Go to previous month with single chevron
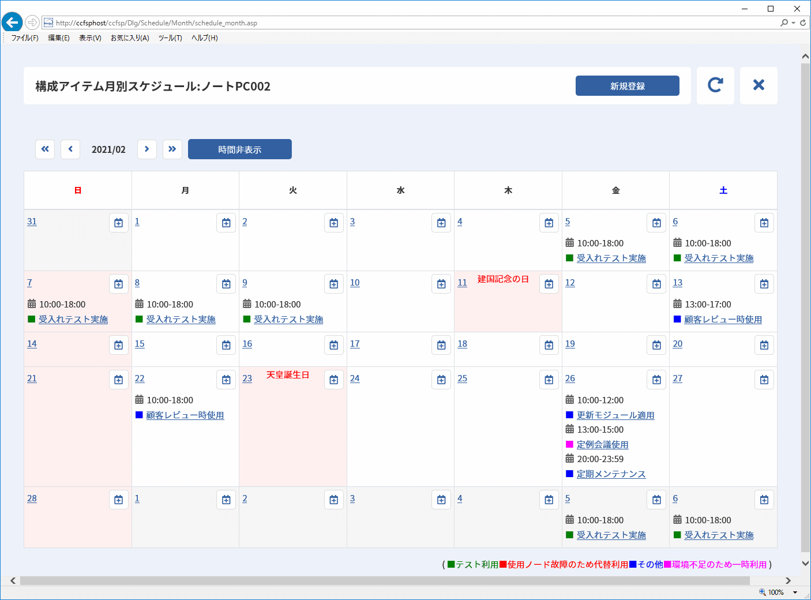811x600 pixels. point(70,149)
